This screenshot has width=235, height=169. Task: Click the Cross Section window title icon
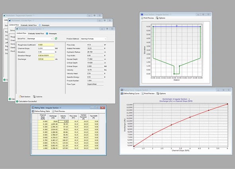point(142,14)
